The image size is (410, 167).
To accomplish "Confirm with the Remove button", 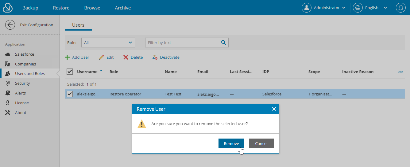I will 231,143.
